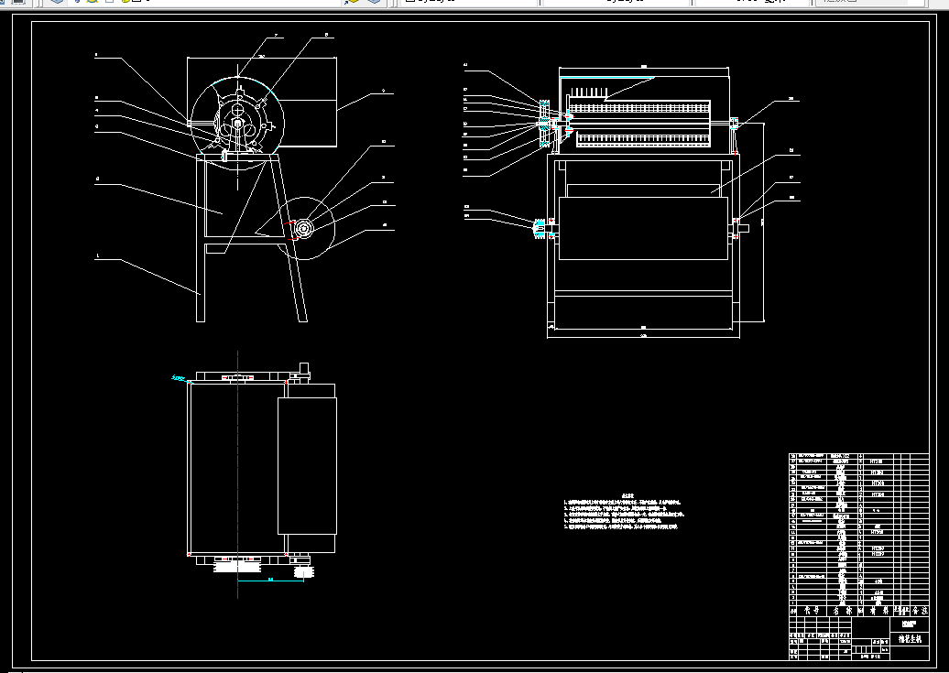Select the tall roller rectangle in the bottom-left view
The image size is (949, 673).
click(307, 466)
